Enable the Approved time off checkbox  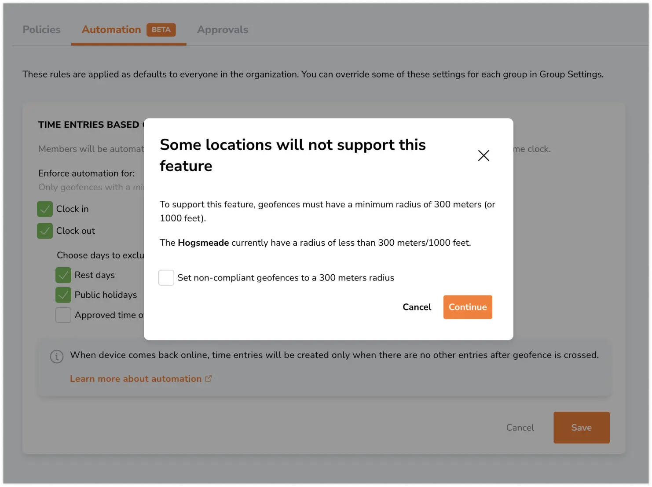63,315
